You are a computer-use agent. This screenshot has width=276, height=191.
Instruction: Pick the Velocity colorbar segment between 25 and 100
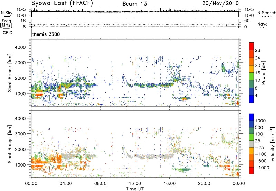point(252,137)
